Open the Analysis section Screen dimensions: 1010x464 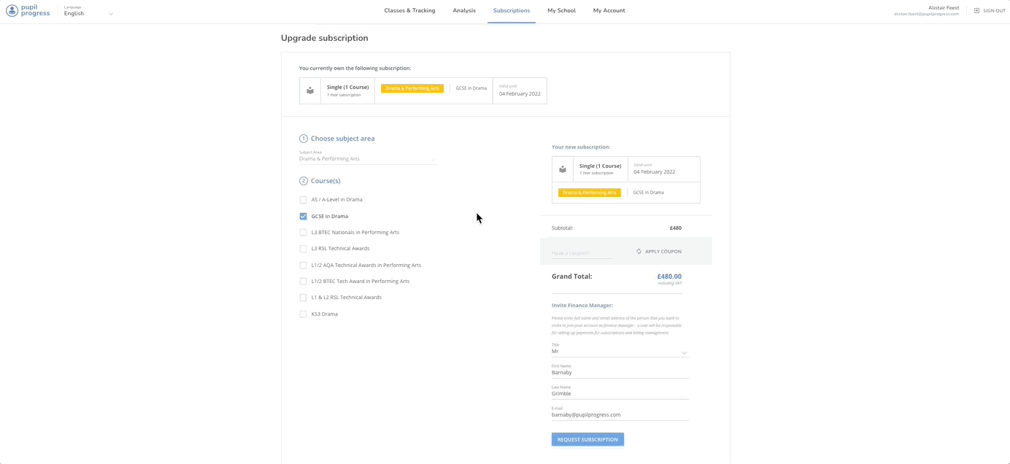[463, 10]
